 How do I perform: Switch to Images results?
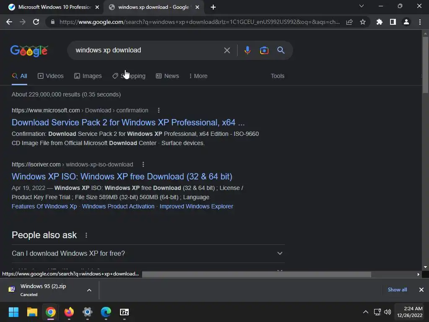[88, 76]
